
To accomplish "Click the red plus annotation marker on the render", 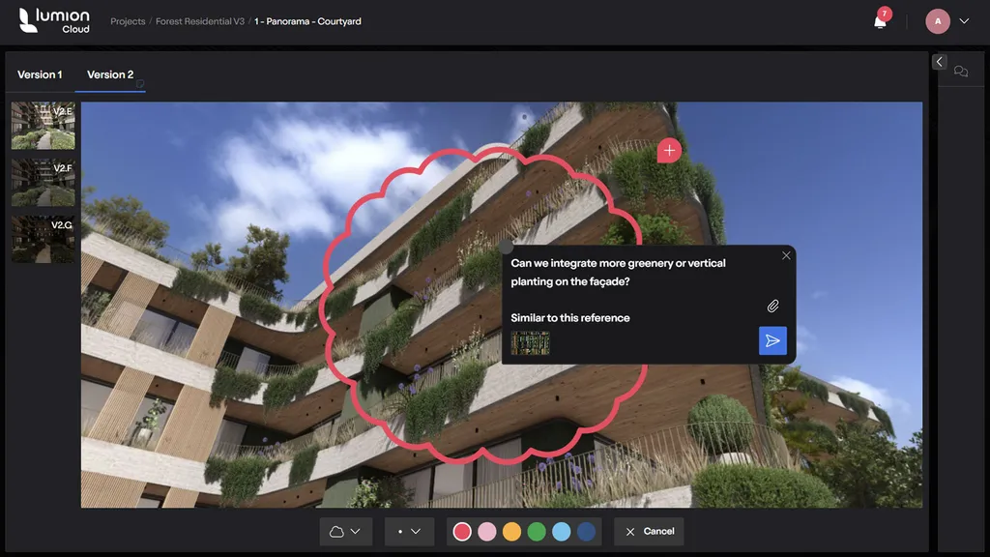I will click(x=668, y=150).
